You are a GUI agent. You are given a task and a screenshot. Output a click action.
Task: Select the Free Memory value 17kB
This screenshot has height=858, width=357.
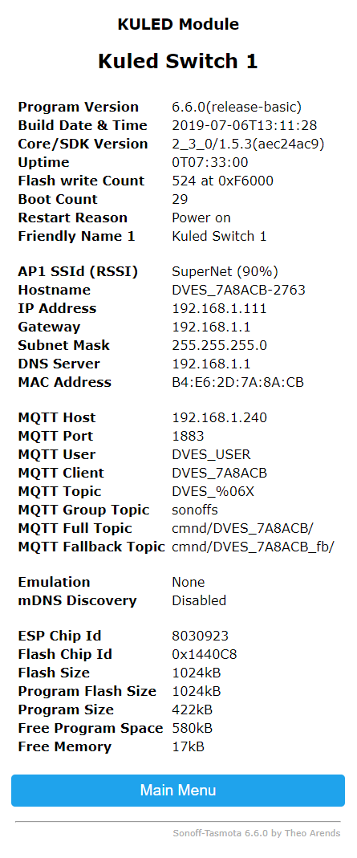[x=188, y=746]
